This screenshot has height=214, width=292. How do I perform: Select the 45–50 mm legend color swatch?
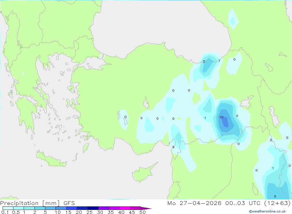135,208
